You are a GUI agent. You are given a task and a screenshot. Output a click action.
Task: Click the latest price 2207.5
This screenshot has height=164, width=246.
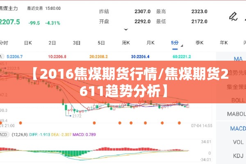click(x=10, y=22)
